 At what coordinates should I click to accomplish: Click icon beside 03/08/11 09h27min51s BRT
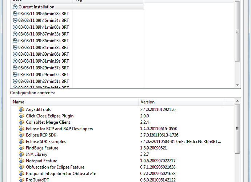[15, 81]
